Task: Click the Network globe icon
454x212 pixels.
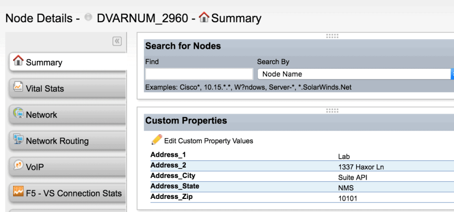Action: [x=18, y=113]
